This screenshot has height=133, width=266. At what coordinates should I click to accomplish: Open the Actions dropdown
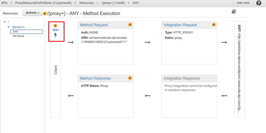[32, 13]
